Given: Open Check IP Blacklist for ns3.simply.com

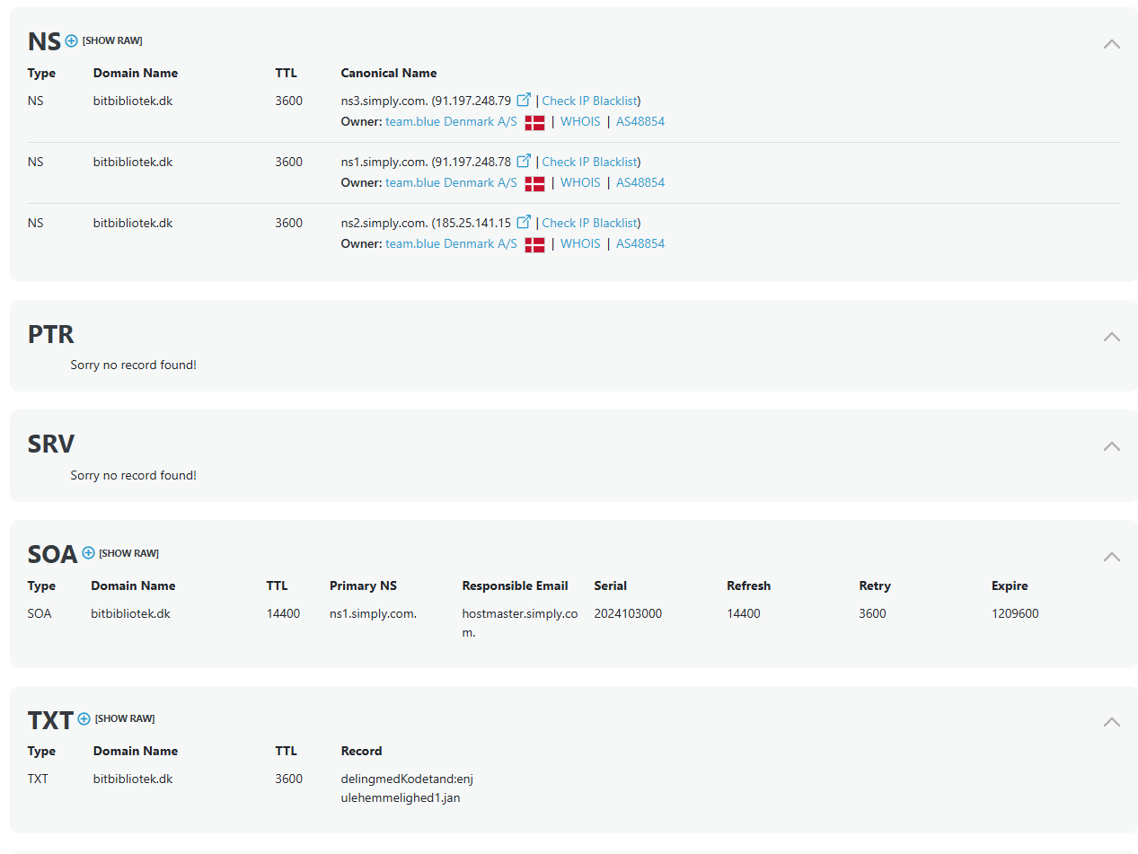Looking at the screenshot, I should (588, 100).
